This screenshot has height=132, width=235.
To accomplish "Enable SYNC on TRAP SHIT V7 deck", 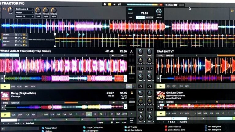I will [x=161, y=56].
